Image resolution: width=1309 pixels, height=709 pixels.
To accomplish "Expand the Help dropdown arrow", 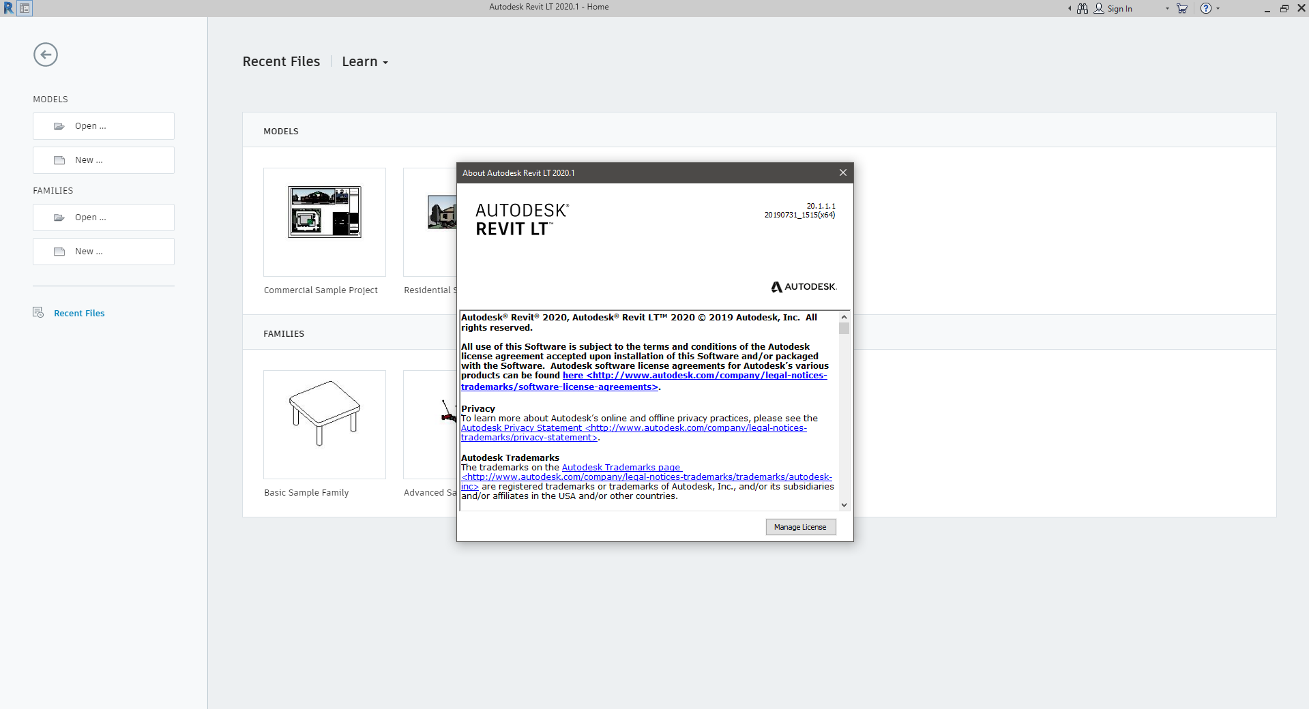I will tap(1218, 8).
